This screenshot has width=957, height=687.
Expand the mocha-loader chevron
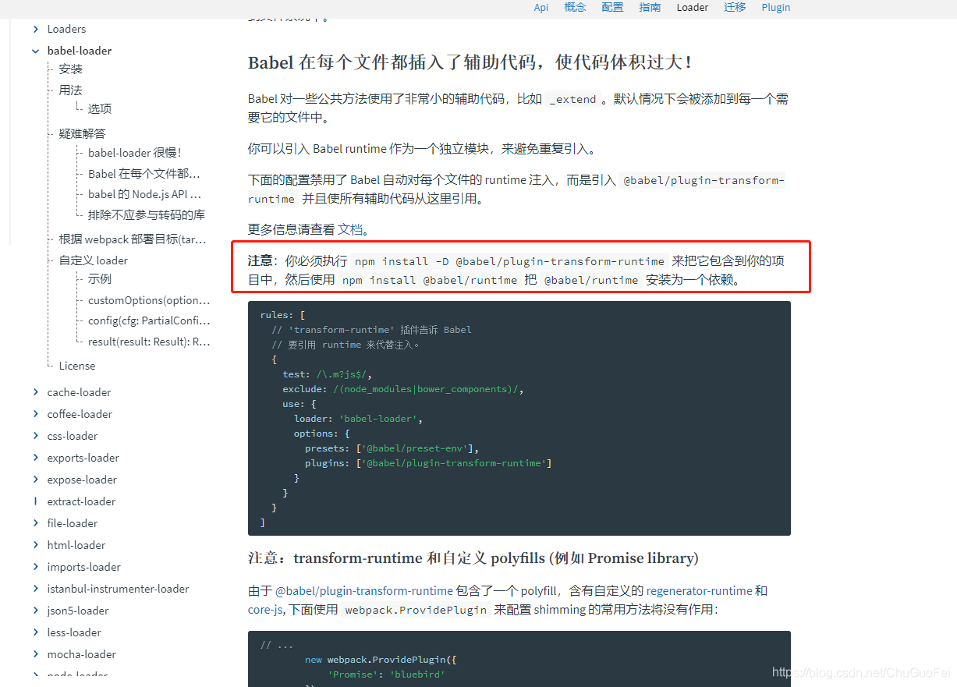pyautogui.click(x=36, y=654)
